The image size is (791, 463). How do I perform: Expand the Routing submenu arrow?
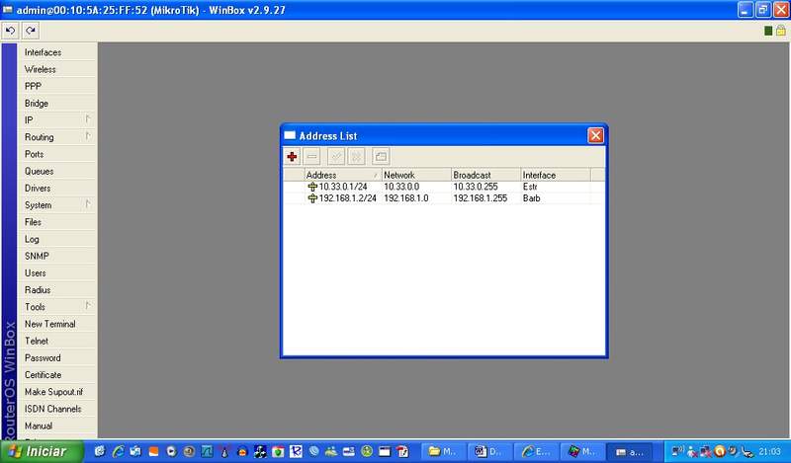(88, 136)
